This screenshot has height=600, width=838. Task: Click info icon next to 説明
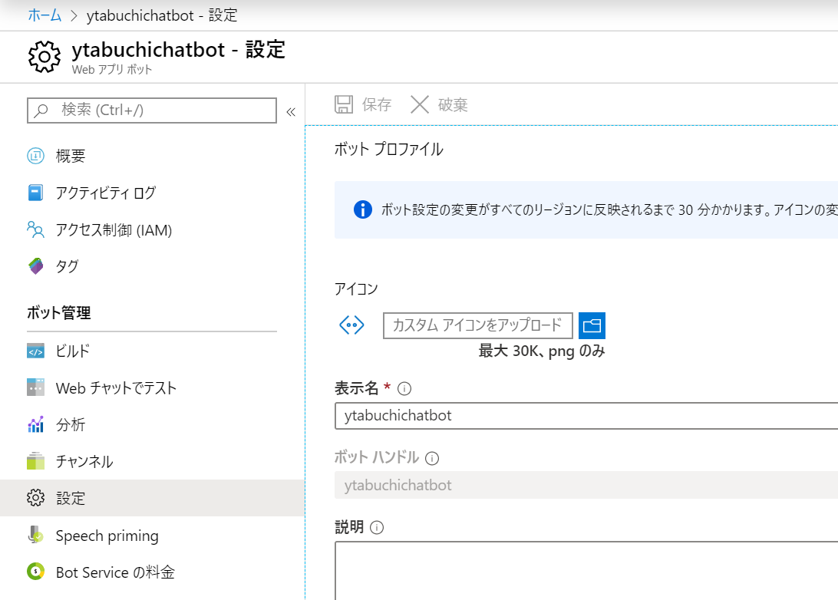click(x=377, y=527)
